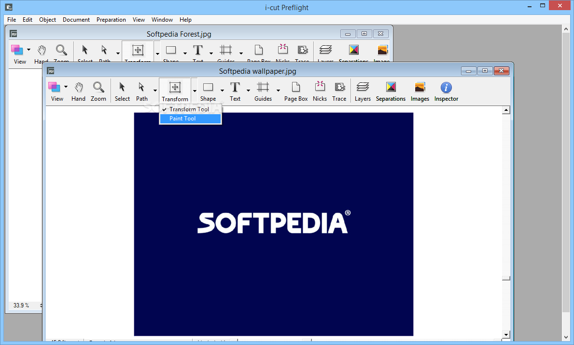
Task: Click the Transform tool in Softpedia Forest window
Action: click(138, 51)
